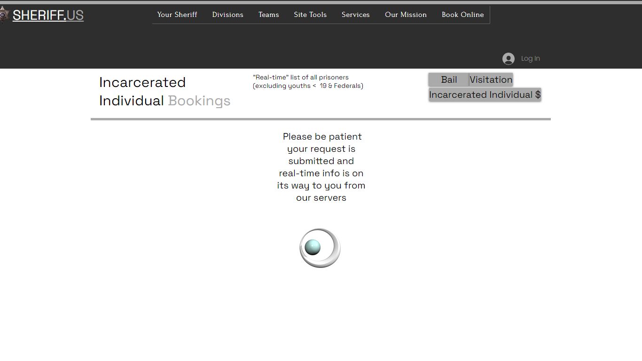Image resolution: width=642 pixels, height=361 pixels.
Task: Open the Services navigation menu
Action: point(355,15)
